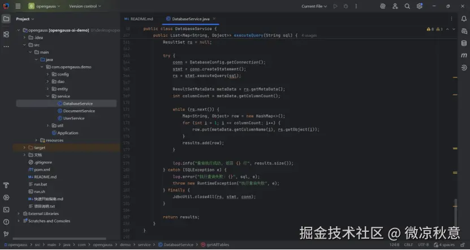470x250 pixels.
Task: Go to next highlighted error arrow
Action: pos(454,29)
